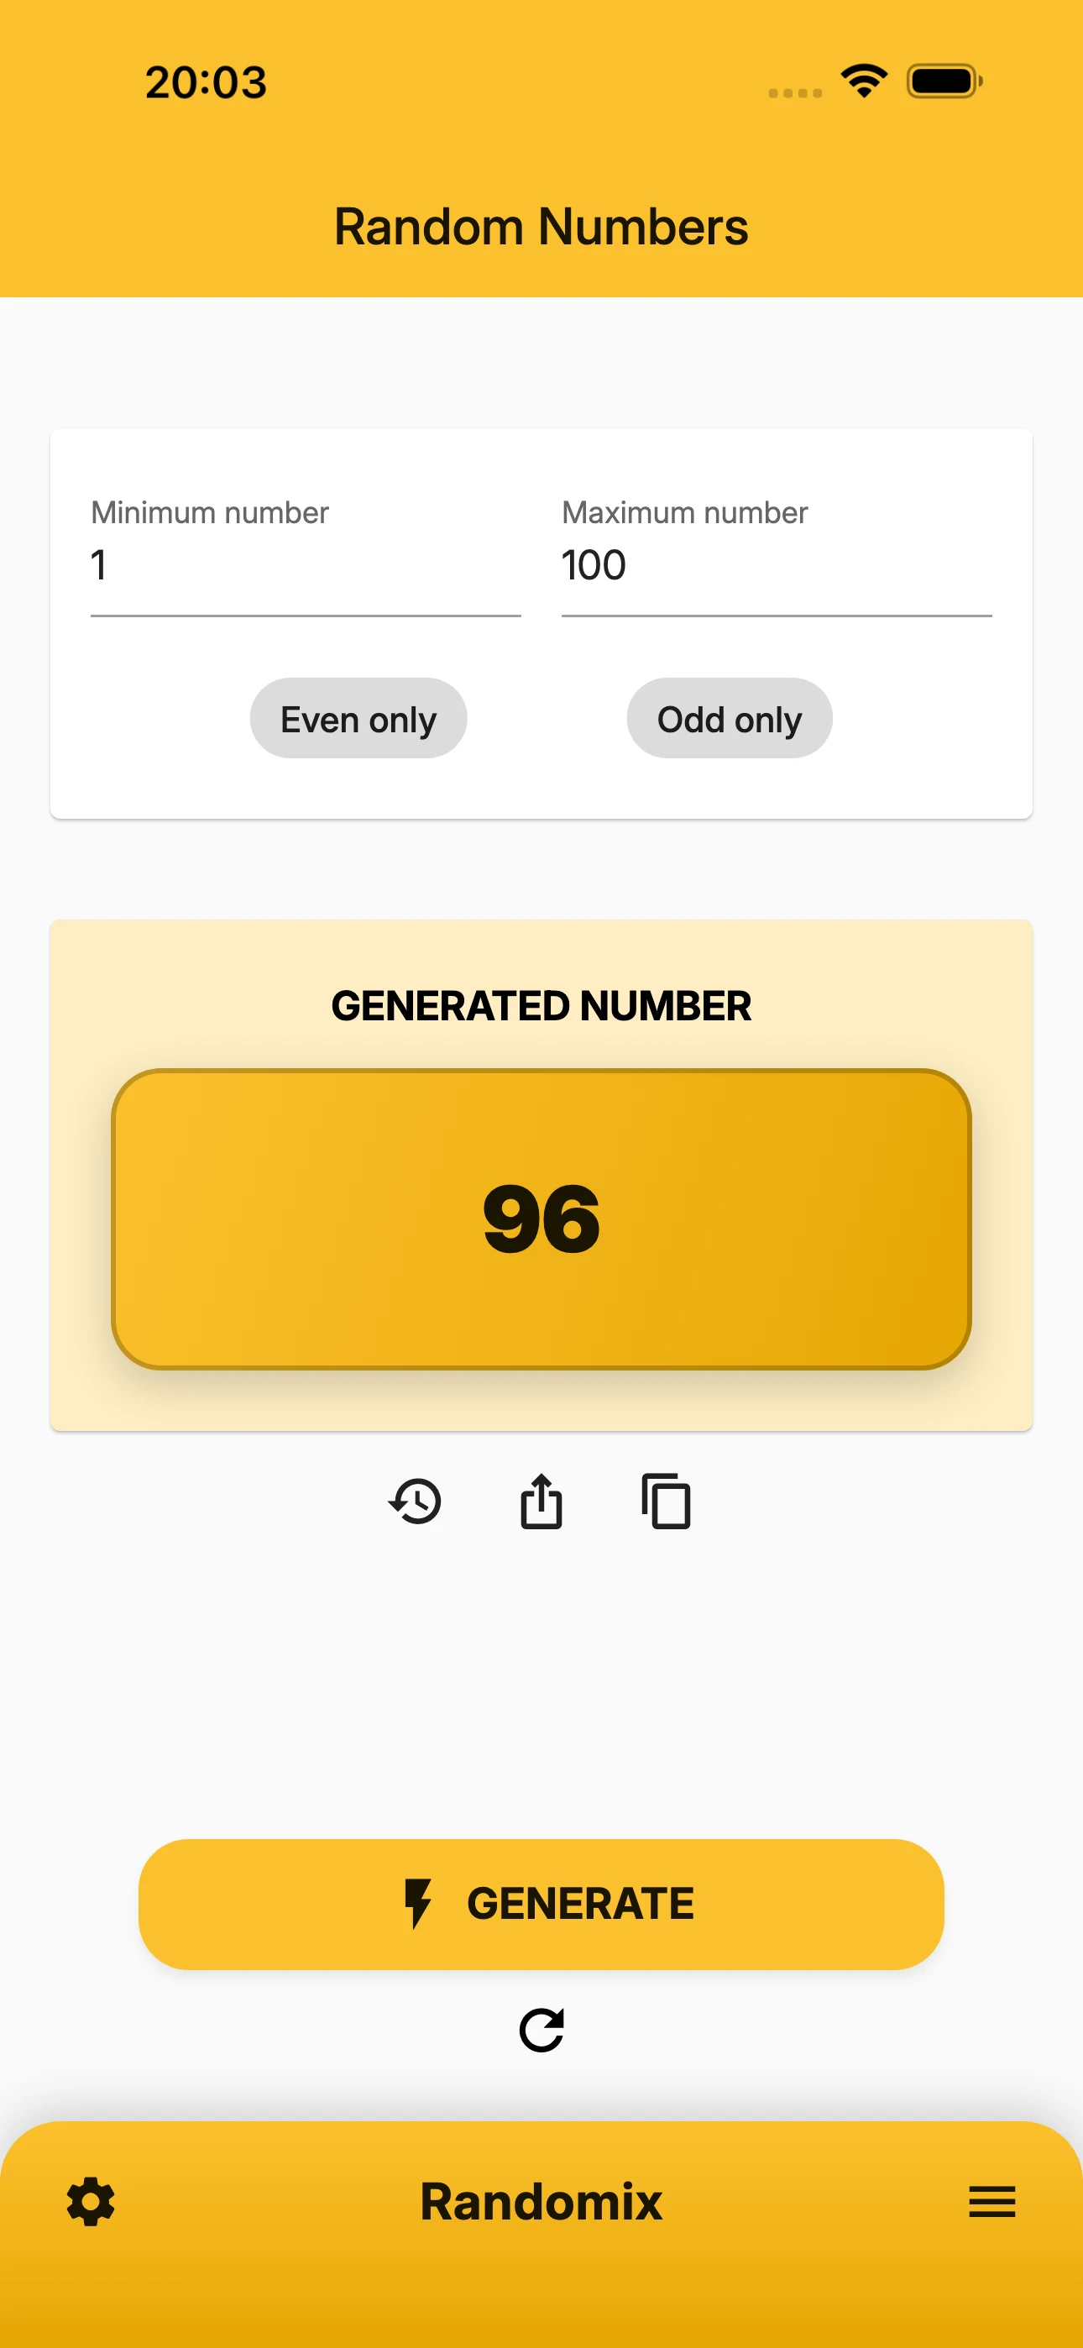Focus the Minimum number field
The image size is (1083, 2348).
(x=306, y=556)
